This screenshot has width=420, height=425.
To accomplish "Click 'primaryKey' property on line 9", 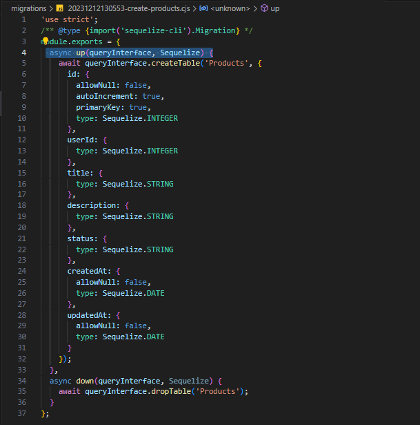I will [x=98, y=107].
